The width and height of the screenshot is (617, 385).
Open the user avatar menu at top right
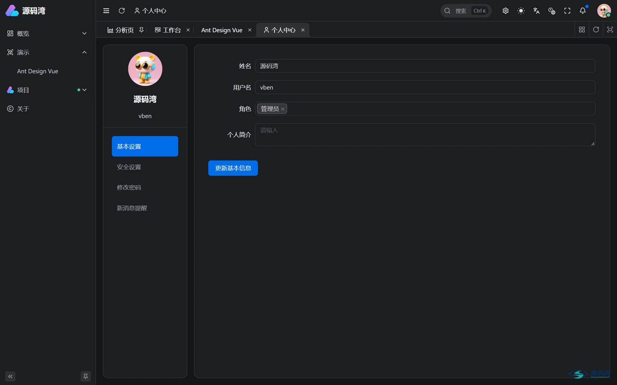[x=604, y=11]
